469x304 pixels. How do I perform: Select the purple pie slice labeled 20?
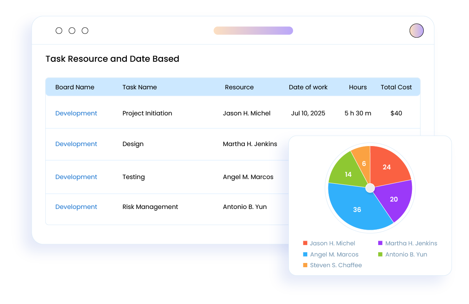tap(394, 199)
